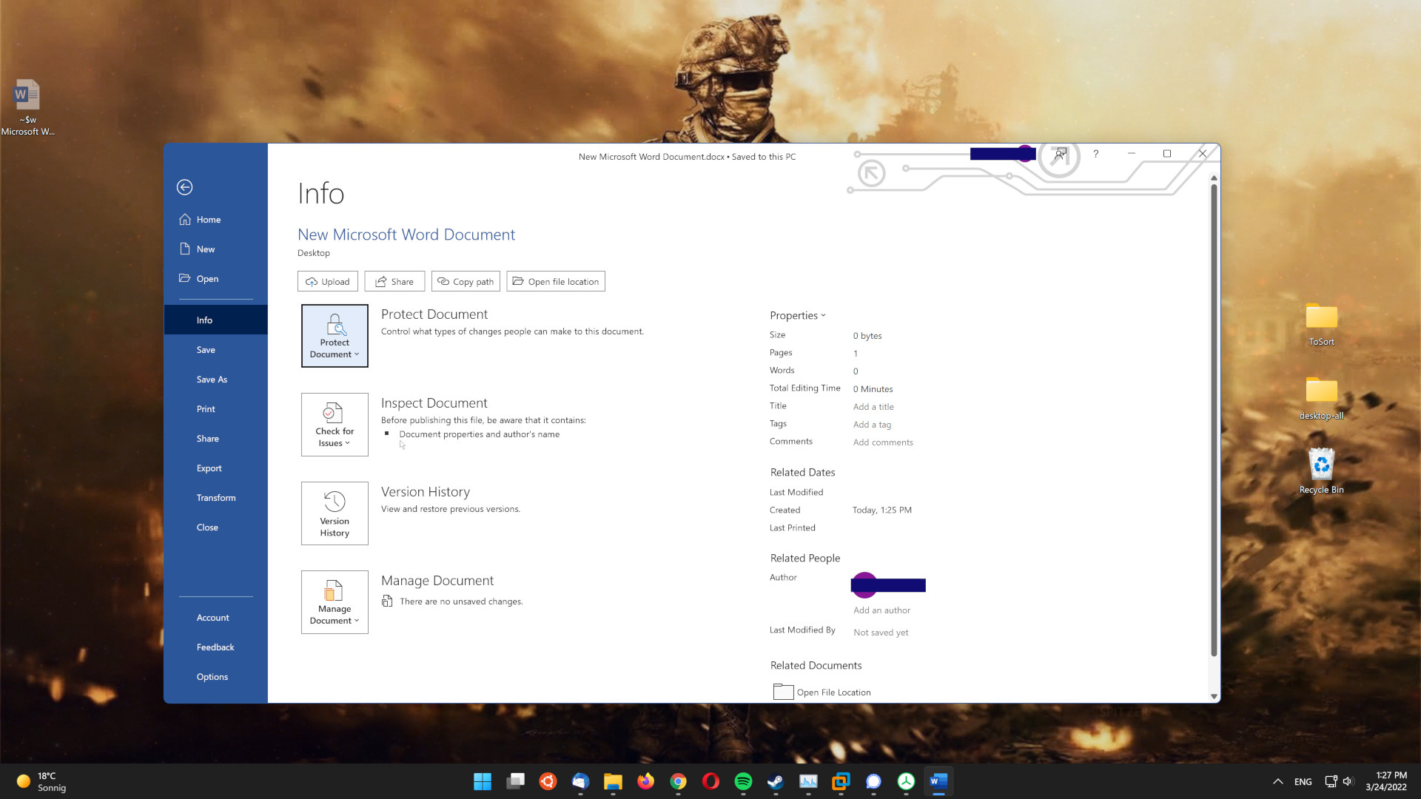Click the Word icon in the taskbar

pos(938,781)
